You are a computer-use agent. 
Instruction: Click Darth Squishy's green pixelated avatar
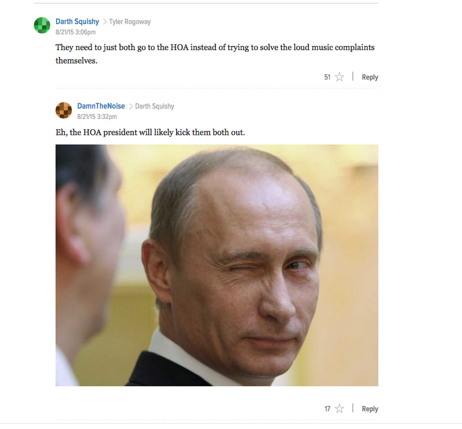[x=42, y=25]
